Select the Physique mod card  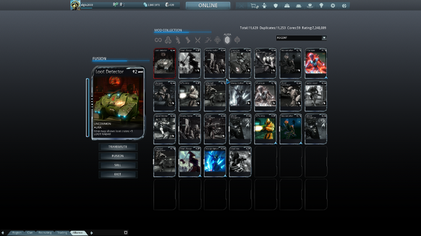point(265,96)
